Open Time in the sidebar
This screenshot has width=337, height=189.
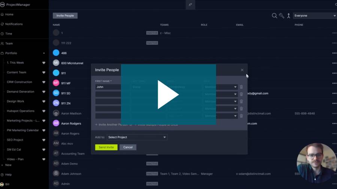9,34
